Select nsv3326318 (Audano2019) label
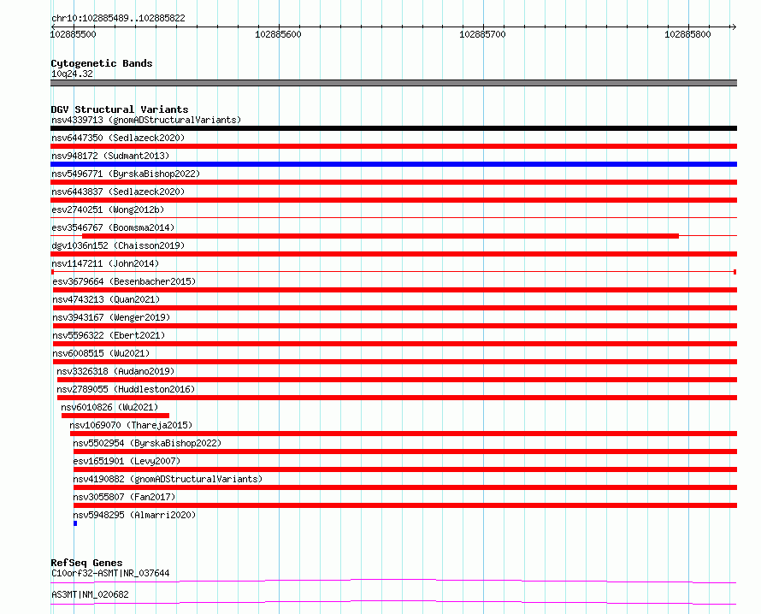761x614 pixels. 115,371
